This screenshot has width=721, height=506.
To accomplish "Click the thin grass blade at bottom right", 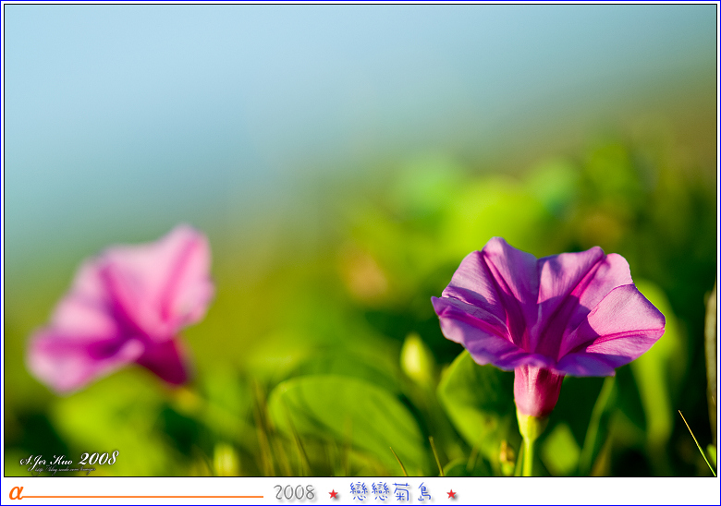I will [x=697, y=443].
